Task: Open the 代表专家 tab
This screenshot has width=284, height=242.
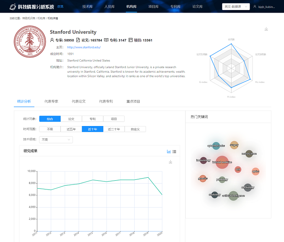Action: (51, 101)
